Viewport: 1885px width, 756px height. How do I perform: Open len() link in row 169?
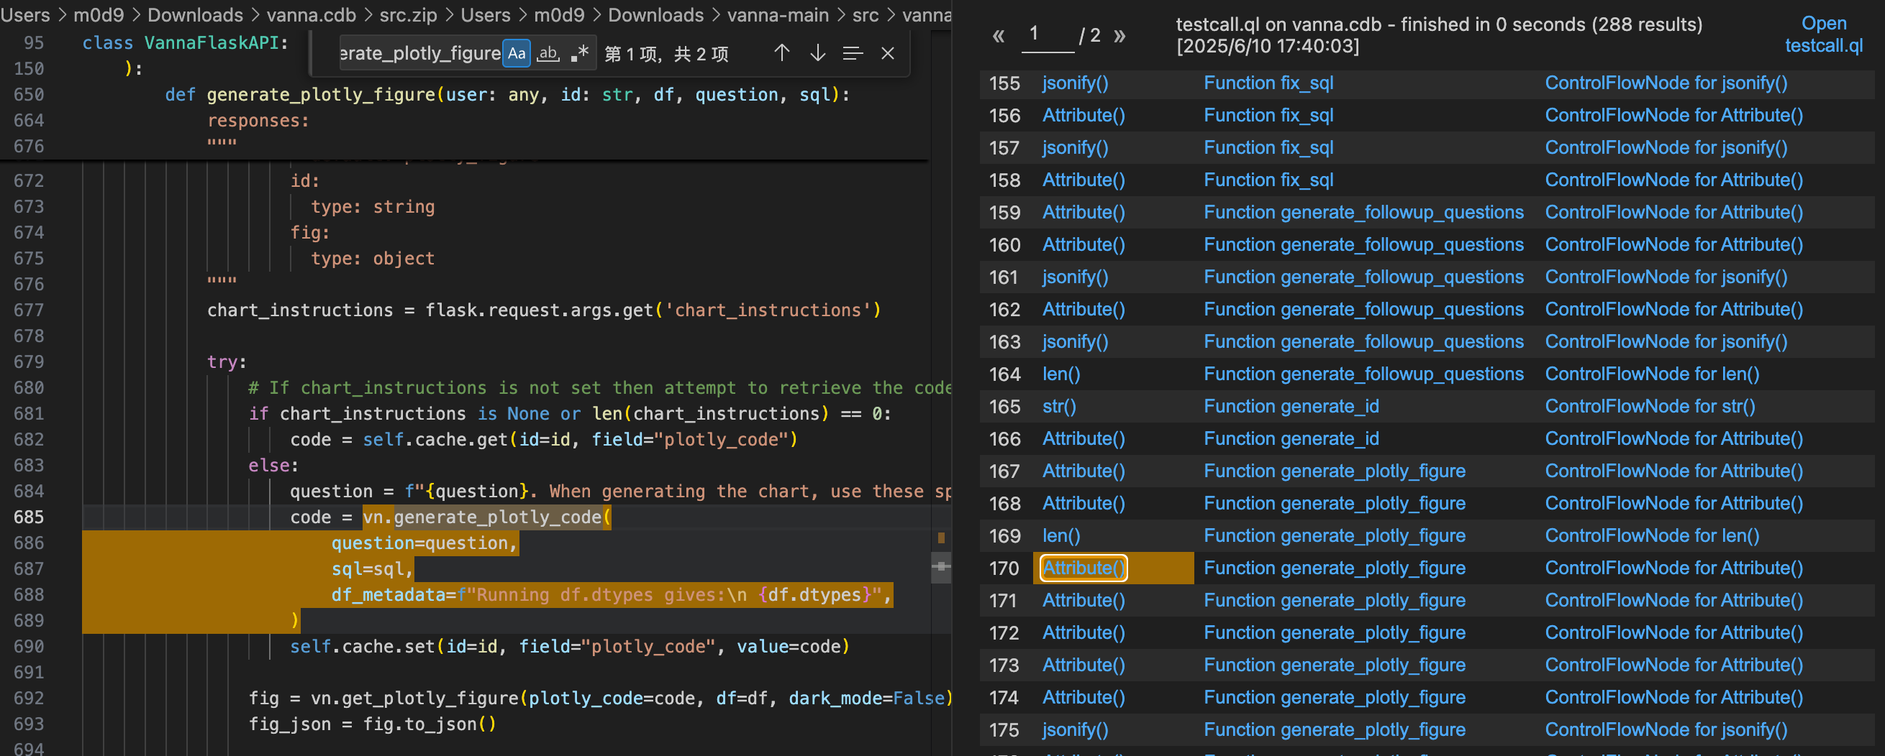pos(1061,535)
